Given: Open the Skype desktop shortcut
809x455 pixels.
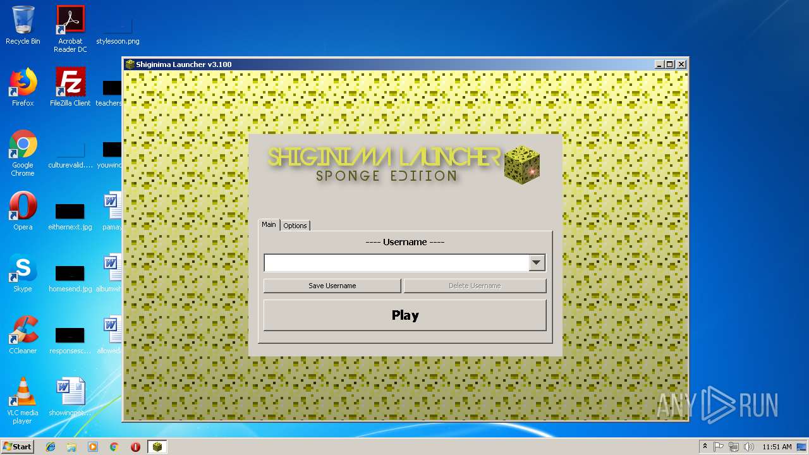Looking at the screenshot, I should [x=23, y=273].
